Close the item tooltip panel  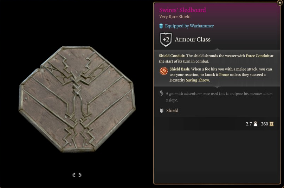point(280,2)
